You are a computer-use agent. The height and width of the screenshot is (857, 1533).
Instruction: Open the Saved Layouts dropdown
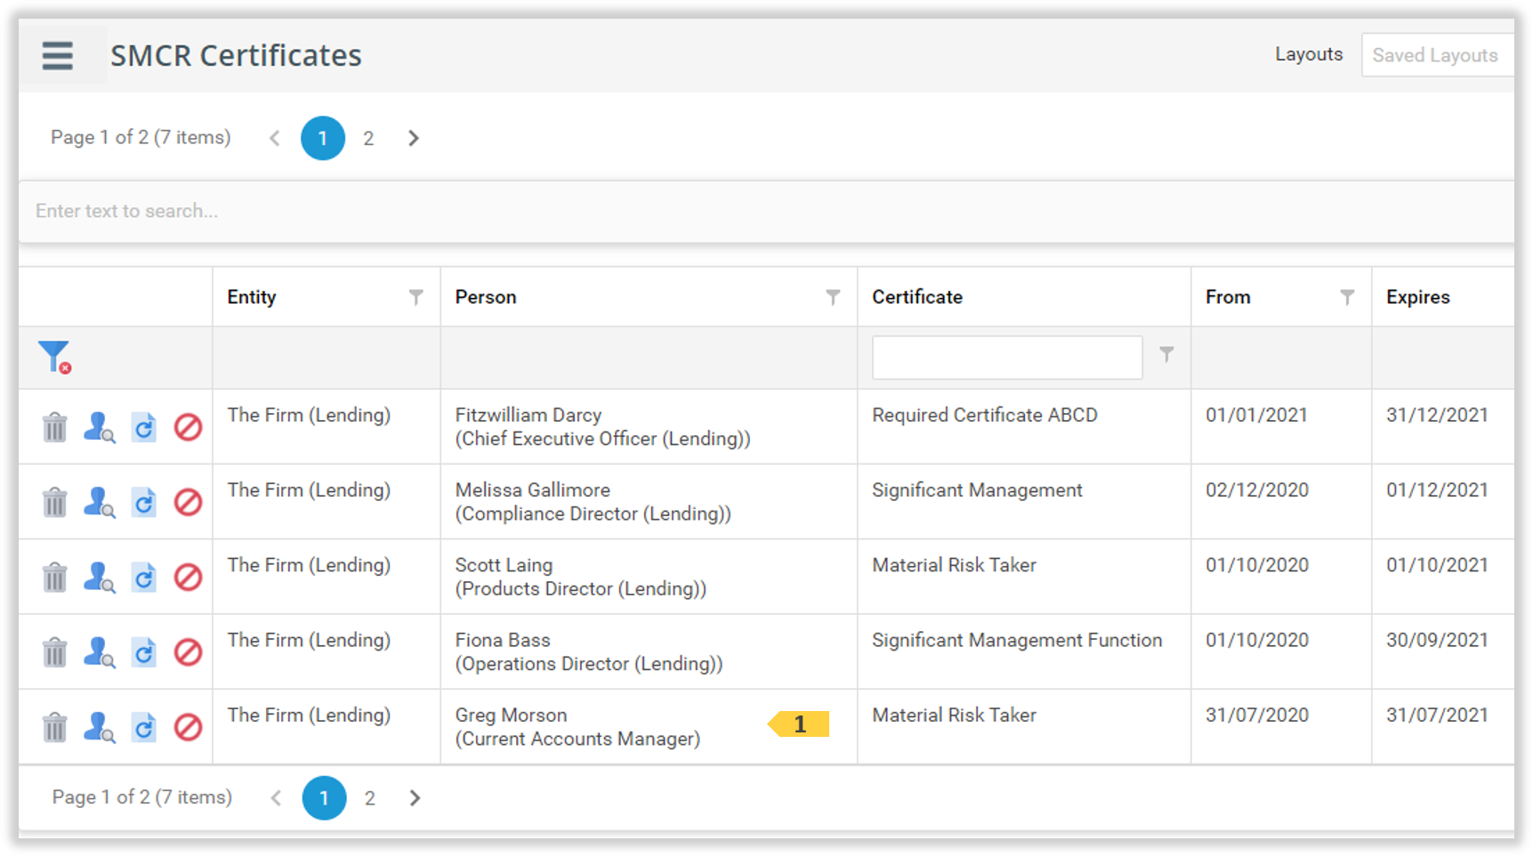1437,55
